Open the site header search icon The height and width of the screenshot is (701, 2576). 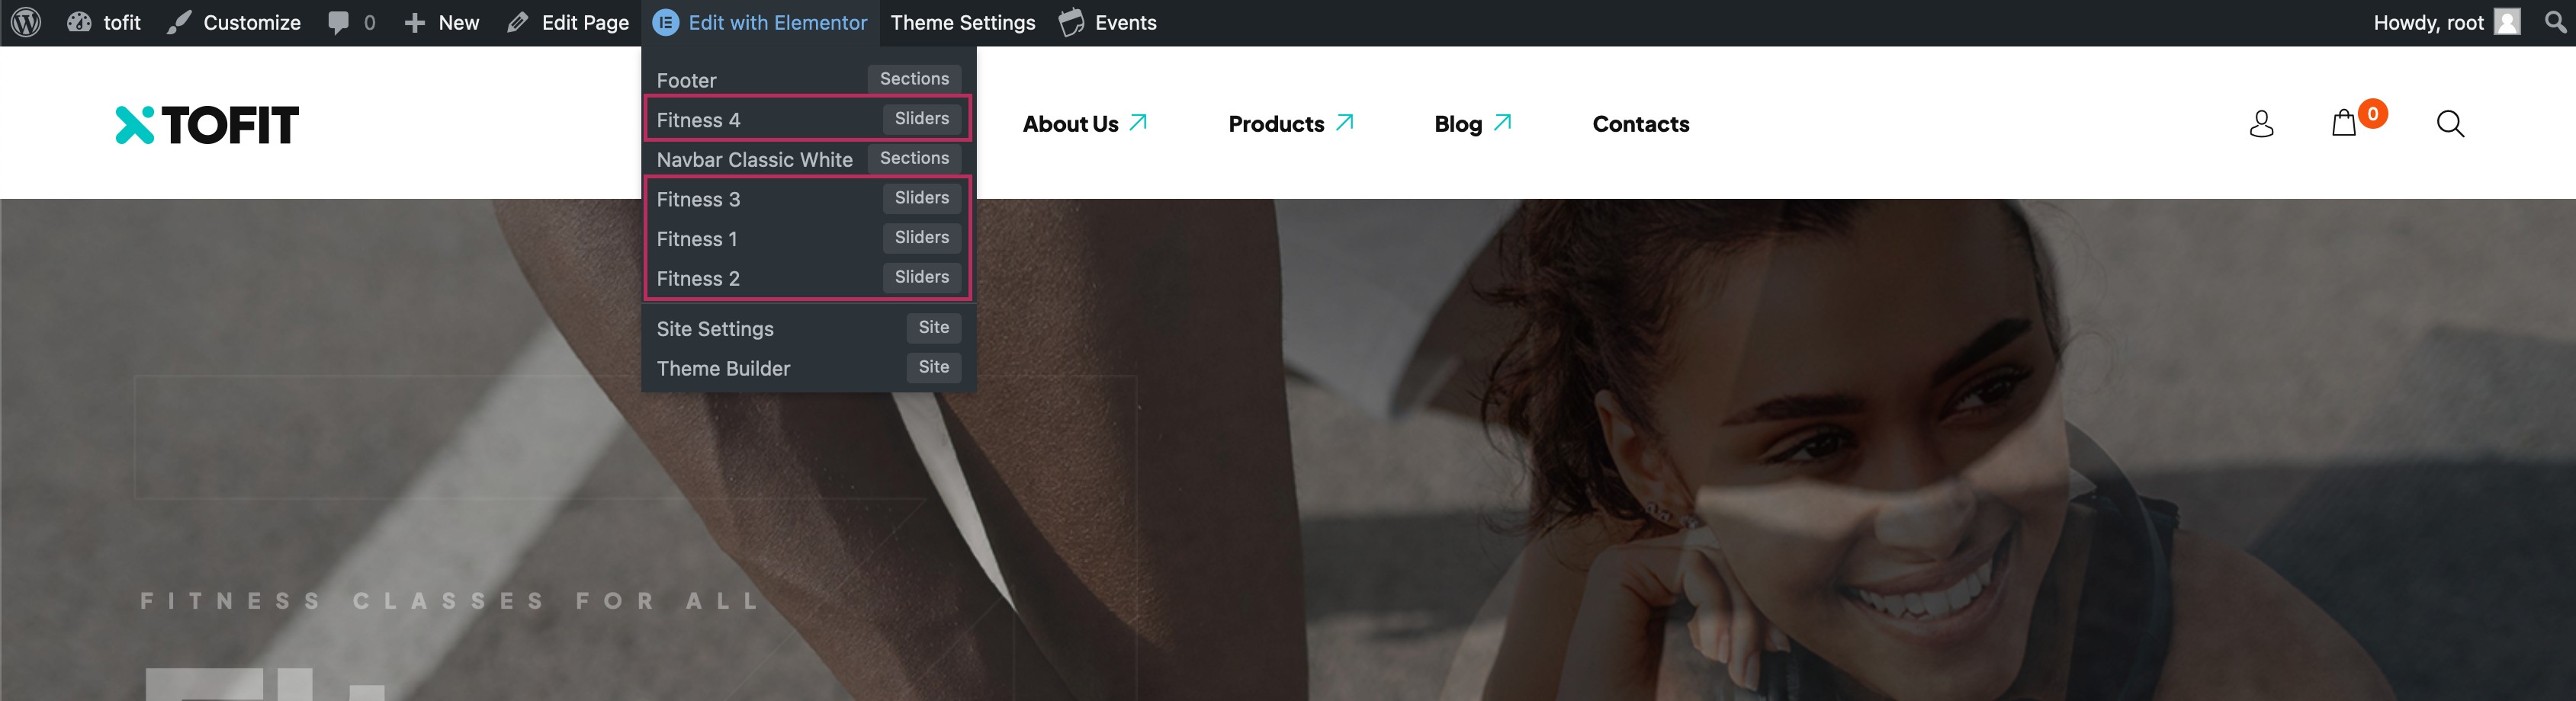(x=2450, y=124)
